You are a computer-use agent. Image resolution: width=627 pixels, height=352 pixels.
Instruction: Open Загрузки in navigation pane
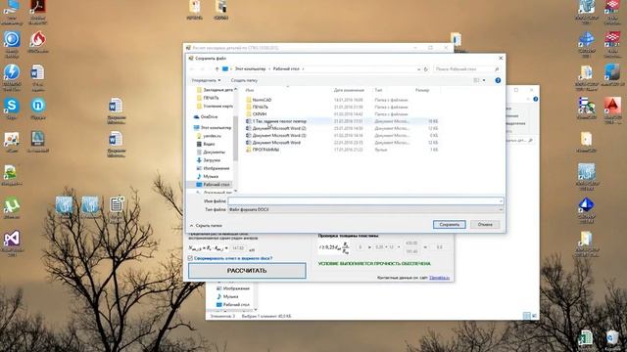tap(212, 160)
